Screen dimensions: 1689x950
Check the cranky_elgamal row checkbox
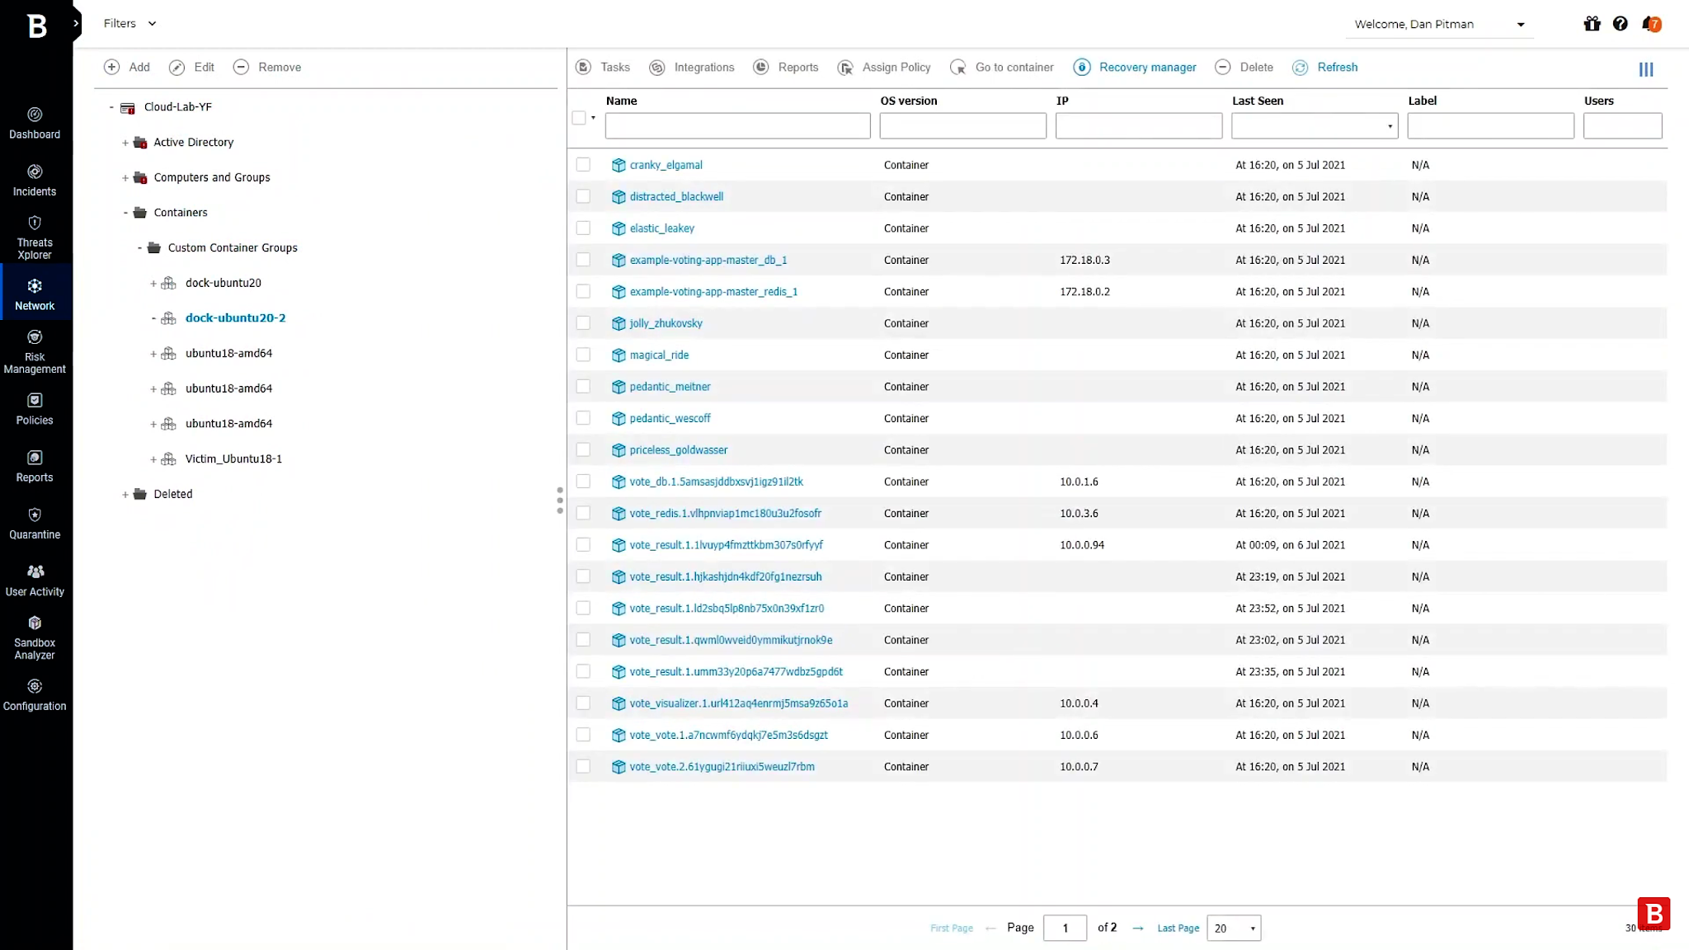coord(583,165)
